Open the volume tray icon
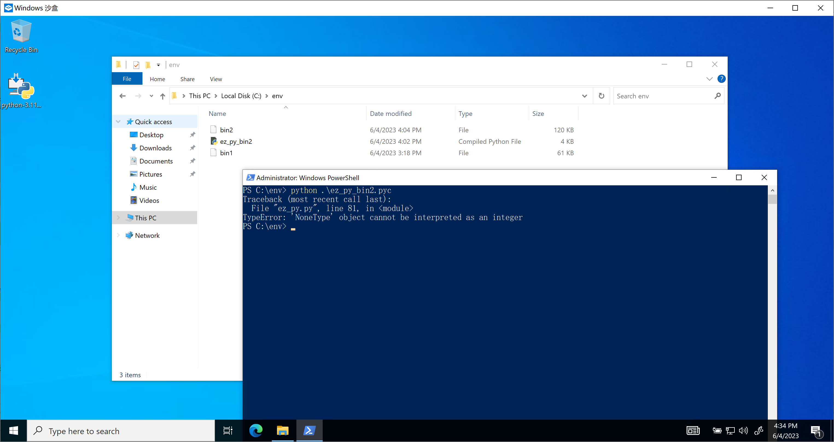Image resolution: width=834 pixels, height=442 pixels. [x=743, y=431]
